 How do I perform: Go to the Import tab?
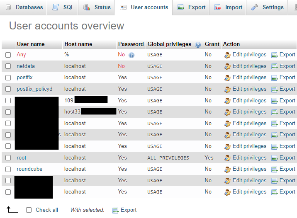(x=228, y=7)
